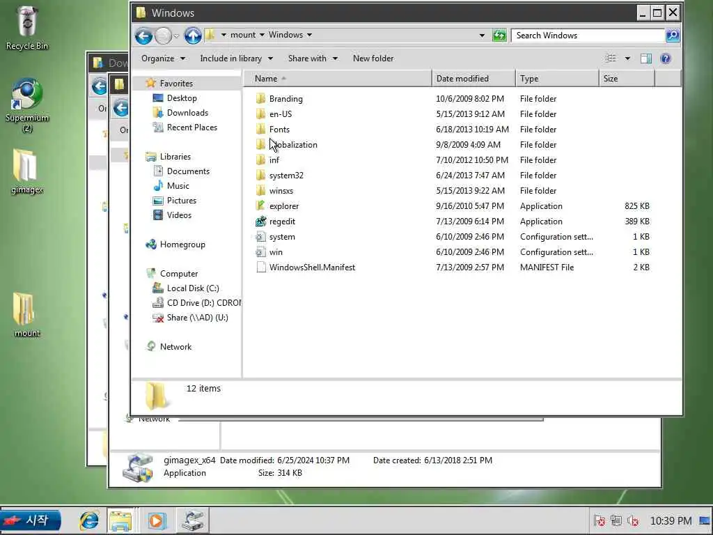This screenshot has width=713, height=535.
Task: Open Windows Explorer taskbar button
Action: [120, 520]
